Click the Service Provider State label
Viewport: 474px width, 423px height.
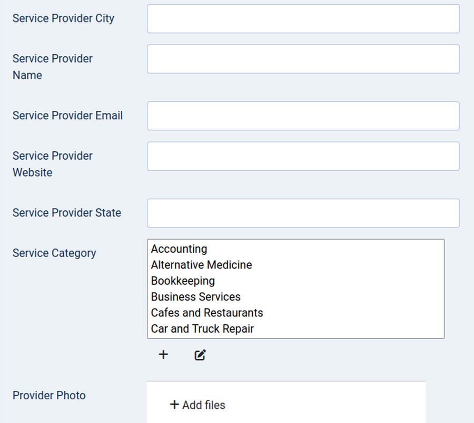(x=67, y=213)
